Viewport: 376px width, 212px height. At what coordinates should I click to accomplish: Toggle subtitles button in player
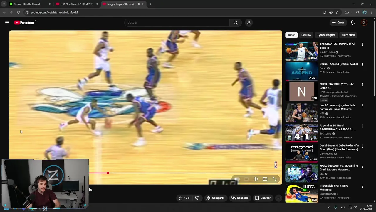click(x=246, y=179)
